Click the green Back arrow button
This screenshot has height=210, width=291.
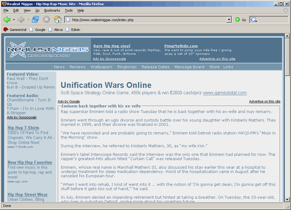point(7,20)
